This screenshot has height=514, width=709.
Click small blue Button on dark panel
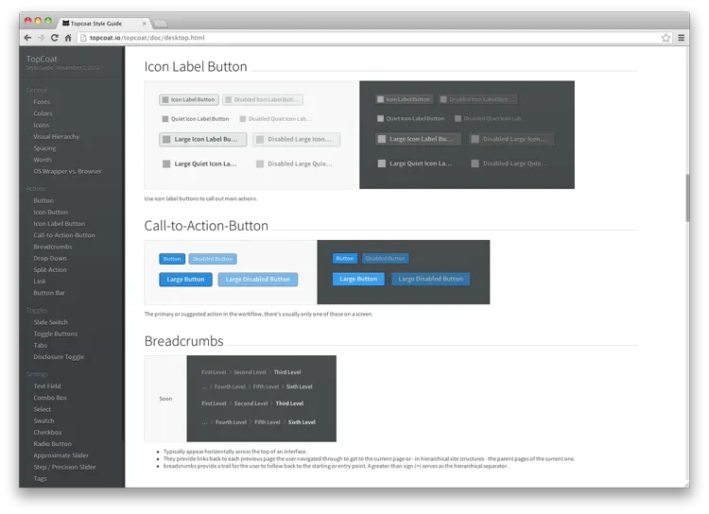tap(344, 259)
